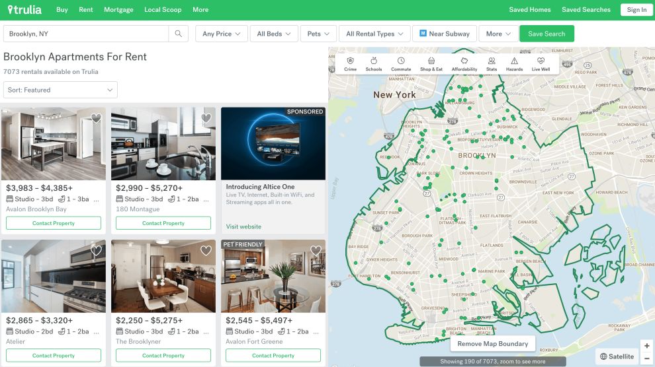655x367 pixels.
Task: Click the $2,990 - $5,270+ price
Action: [x=149, y=188]
